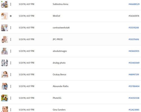This screenshot has height=112, width=141.
Task: Select the drubig-photo collage thumbnail
Action: pyautogui.click(x=5, y=63)
